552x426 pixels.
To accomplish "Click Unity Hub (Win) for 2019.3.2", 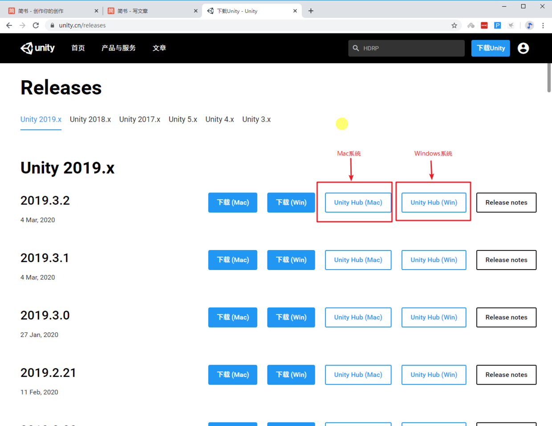I will [434, 202].
